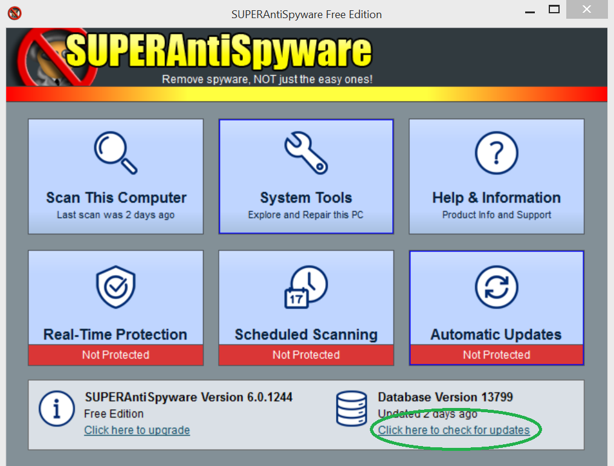Viewport: 614px width, 466px height.
Task: Click the SUPERAntiSpyware title bar app icon
Action: click(15, 13)
